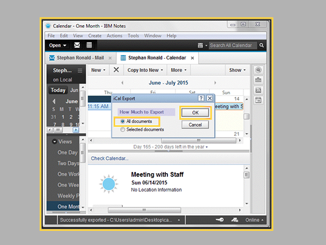Open the Actions menu

(114, 36)
